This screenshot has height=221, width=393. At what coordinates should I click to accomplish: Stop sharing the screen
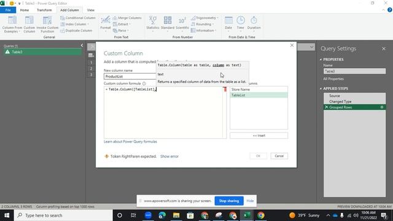tap(229, 201)
